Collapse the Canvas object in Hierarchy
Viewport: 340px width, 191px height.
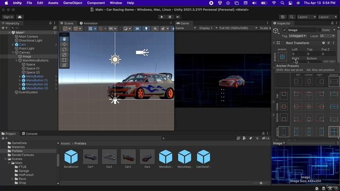tap(13, 53)
